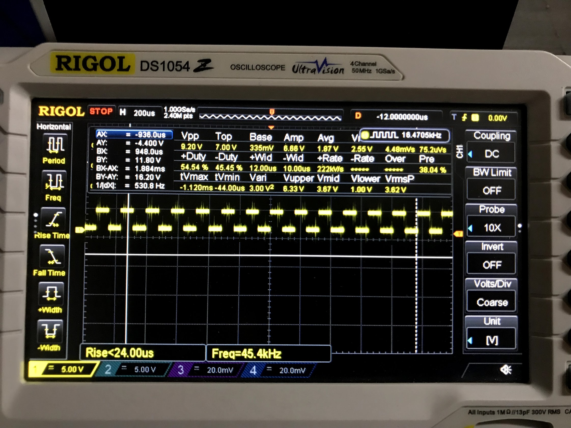Viewport: 571px width, 428px height.
Task: Click the waveform memory overview bar
Action: coord(270,117)
